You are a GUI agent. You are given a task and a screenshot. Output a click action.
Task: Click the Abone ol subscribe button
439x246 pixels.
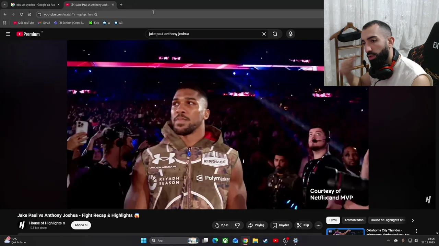coord(81,225)
